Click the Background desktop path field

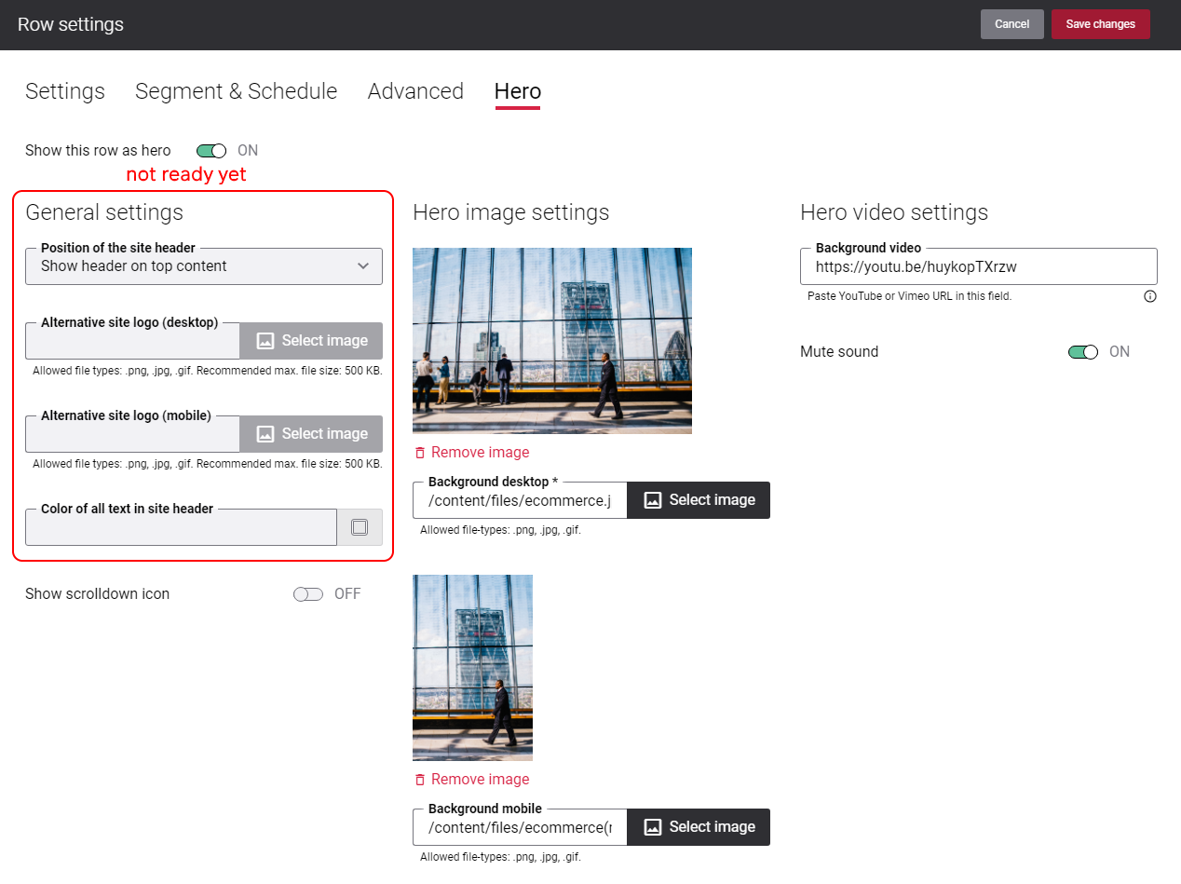(520, 500)
